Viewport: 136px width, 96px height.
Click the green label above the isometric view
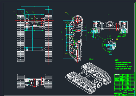click(91, 59)
